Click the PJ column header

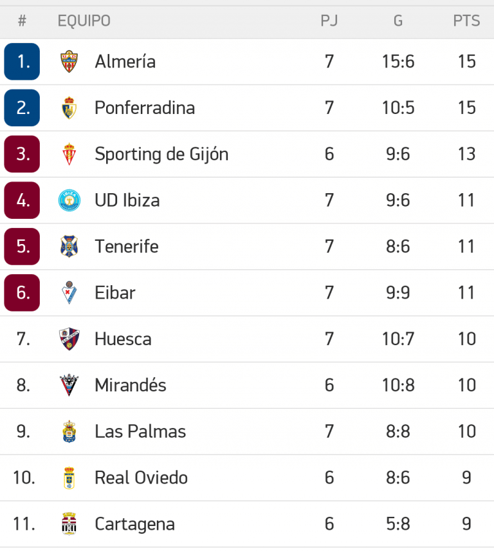(329, 21)
